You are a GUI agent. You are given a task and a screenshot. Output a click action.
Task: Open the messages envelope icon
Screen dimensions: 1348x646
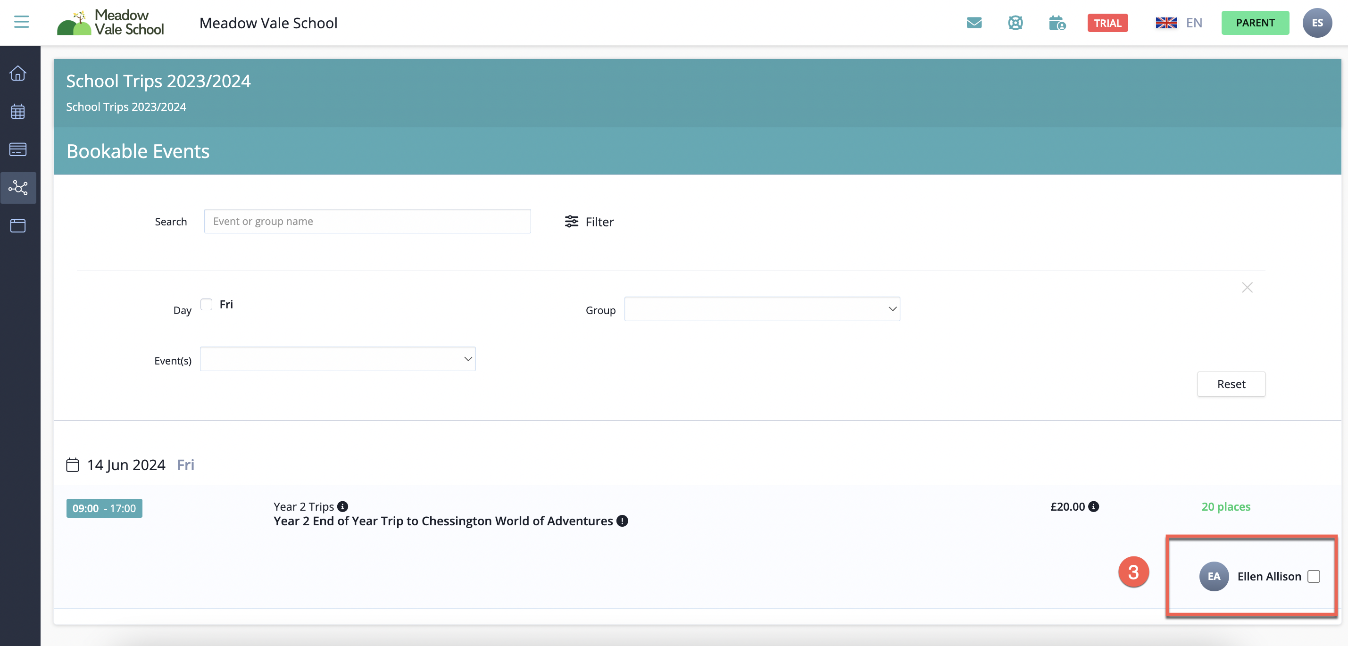[x=974, y=23]
